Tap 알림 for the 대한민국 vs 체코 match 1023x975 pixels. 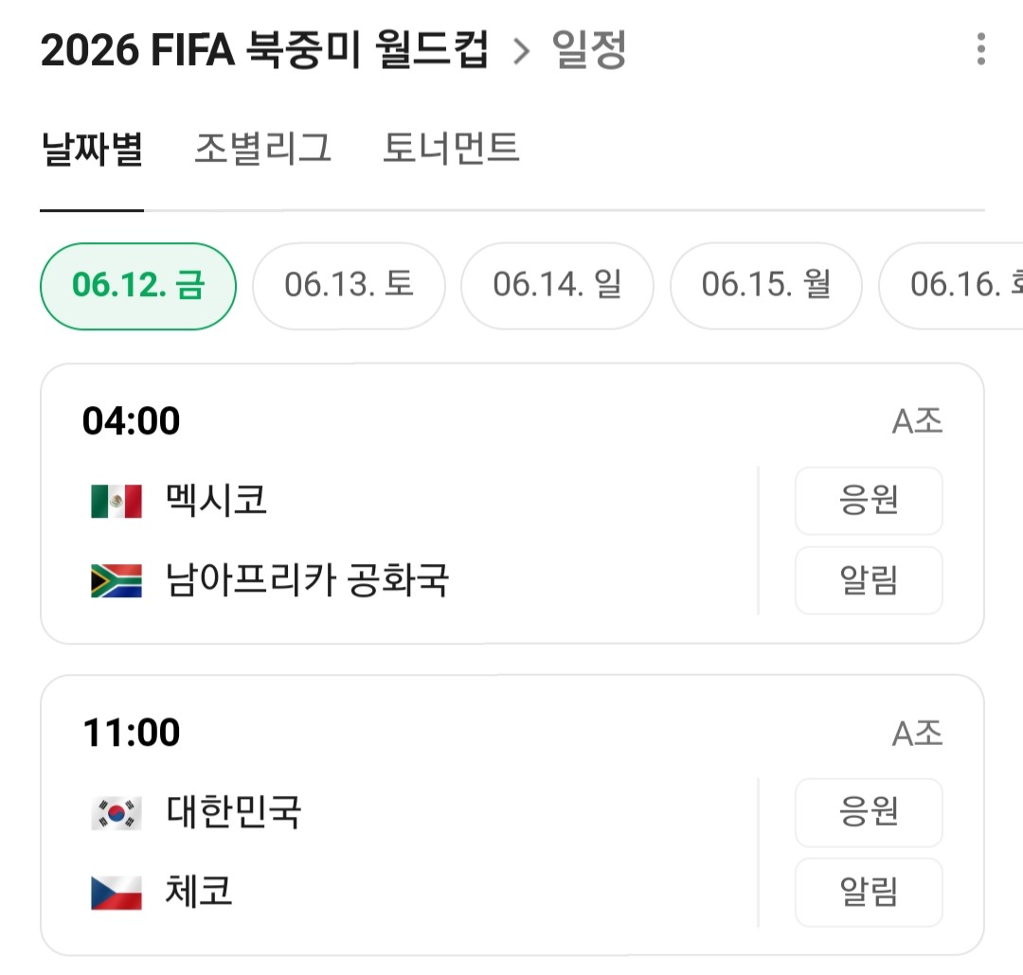pyautogui.click(x=869, y=893)
